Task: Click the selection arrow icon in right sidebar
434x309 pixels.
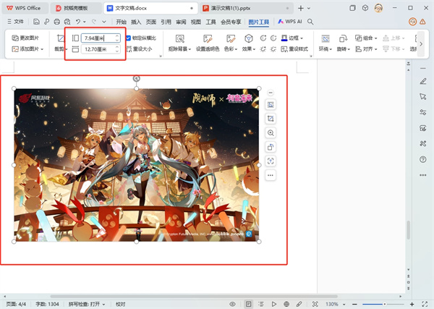Action: [423, 96]
